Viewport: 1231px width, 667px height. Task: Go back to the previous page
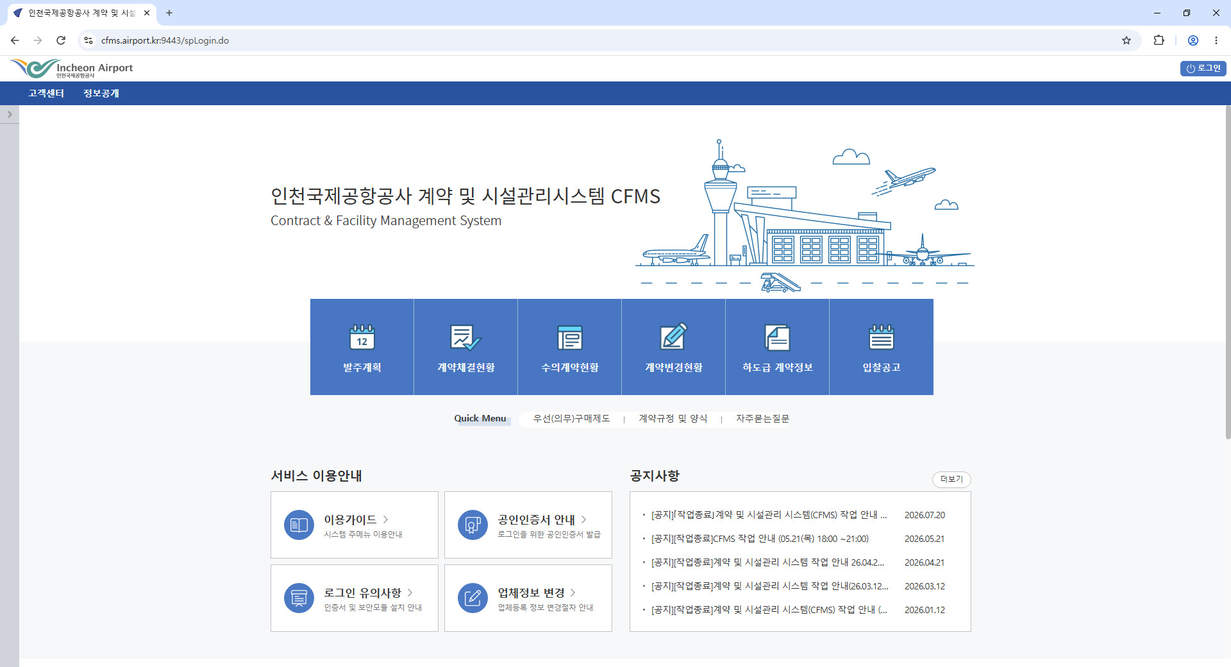[x=15, y=40]
